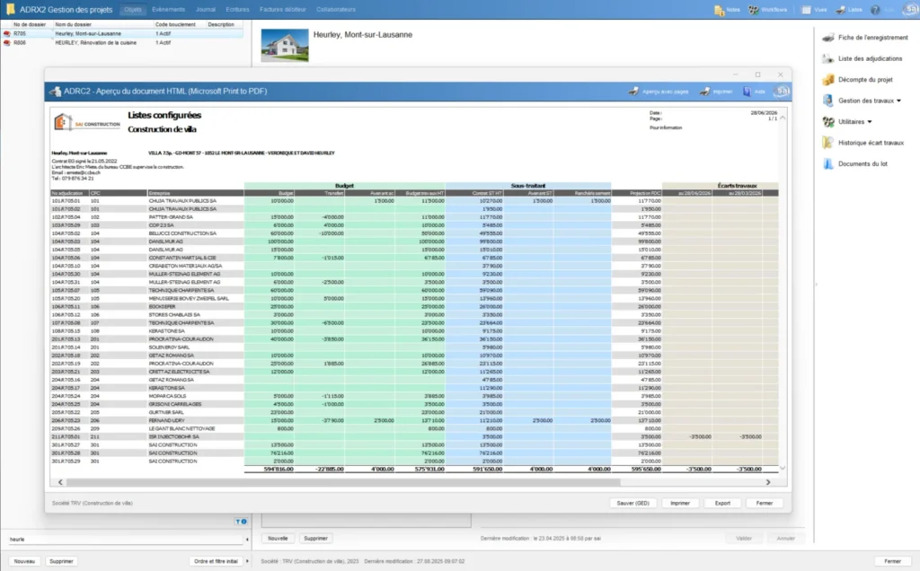Click Aperçu avec pages in preview toolbar

click(x=659, y=92)
